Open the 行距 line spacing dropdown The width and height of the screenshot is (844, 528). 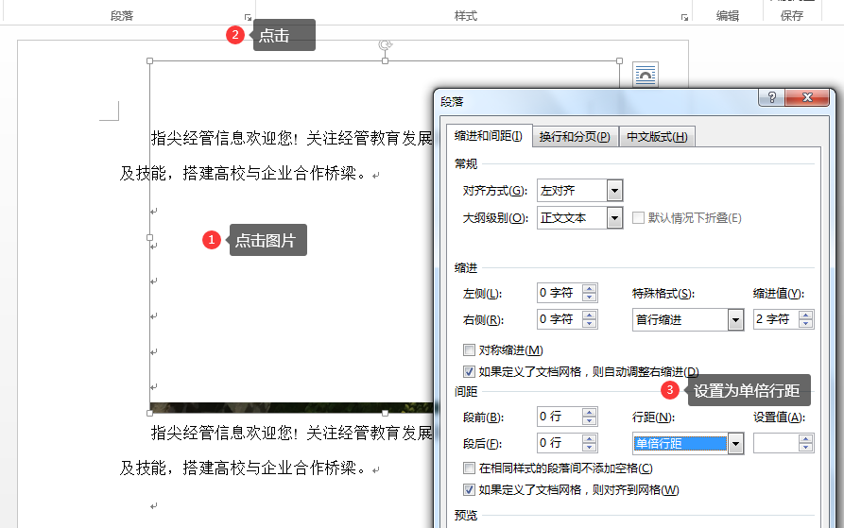pyautogui.click(x=735, y=444)
